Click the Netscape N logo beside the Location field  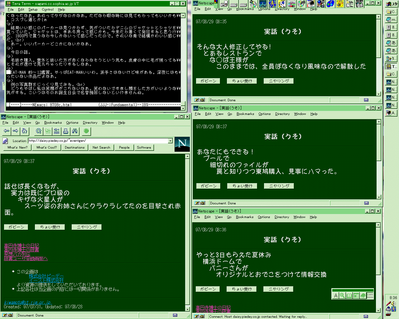click(182, 144)
